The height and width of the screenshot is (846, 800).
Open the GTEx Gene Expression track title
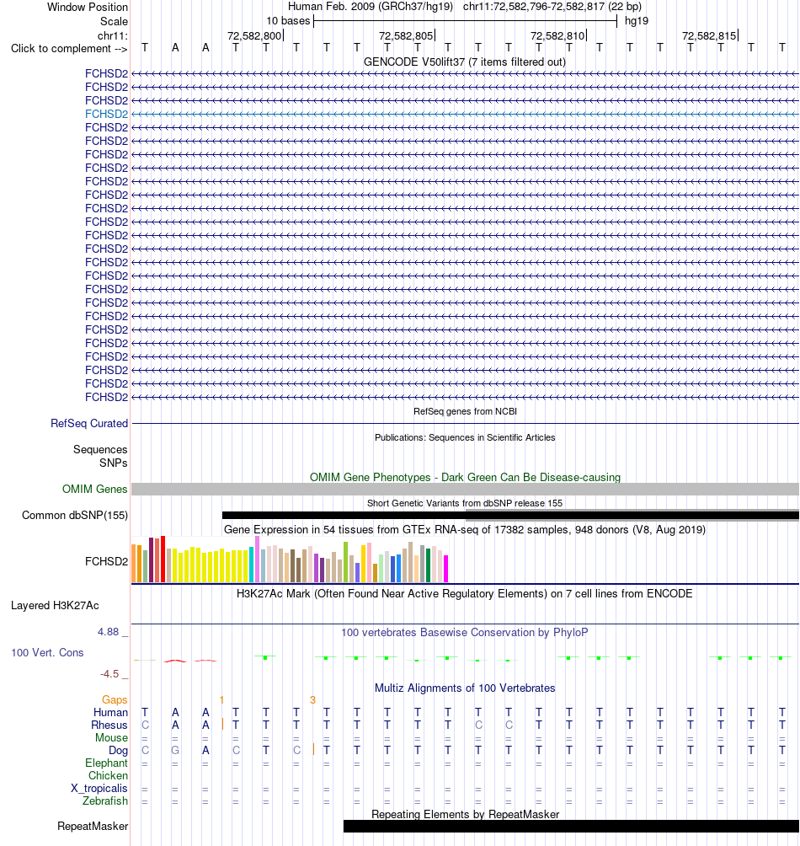465,530
